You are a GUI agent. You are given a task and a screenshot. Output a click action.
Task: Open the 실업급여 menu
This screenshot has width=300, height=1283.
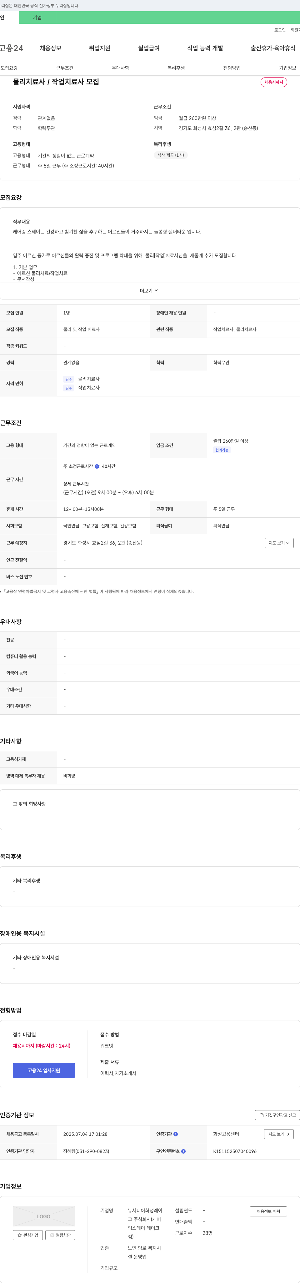[x=149, y=48]
